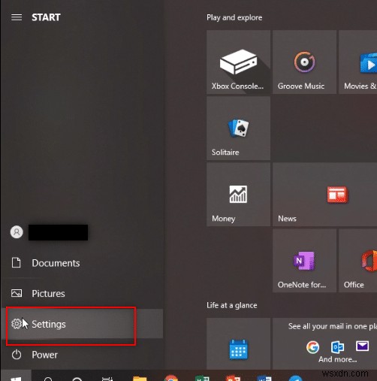Screen dimensions: 377x381
Task: Open Documents from the Start sidebar
Action: (x=82, y=263)
